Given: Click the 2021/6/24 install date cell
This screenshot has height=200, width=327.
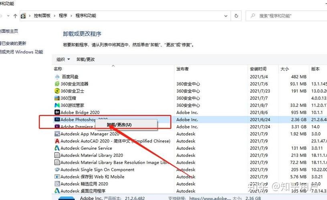Looking at the screenshot, I should (260, 120).
